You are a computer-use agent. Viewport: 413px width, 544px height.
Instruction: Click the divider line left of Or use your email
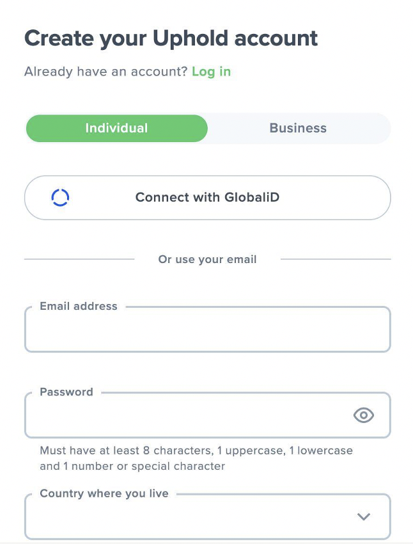(x=79, y=259)
